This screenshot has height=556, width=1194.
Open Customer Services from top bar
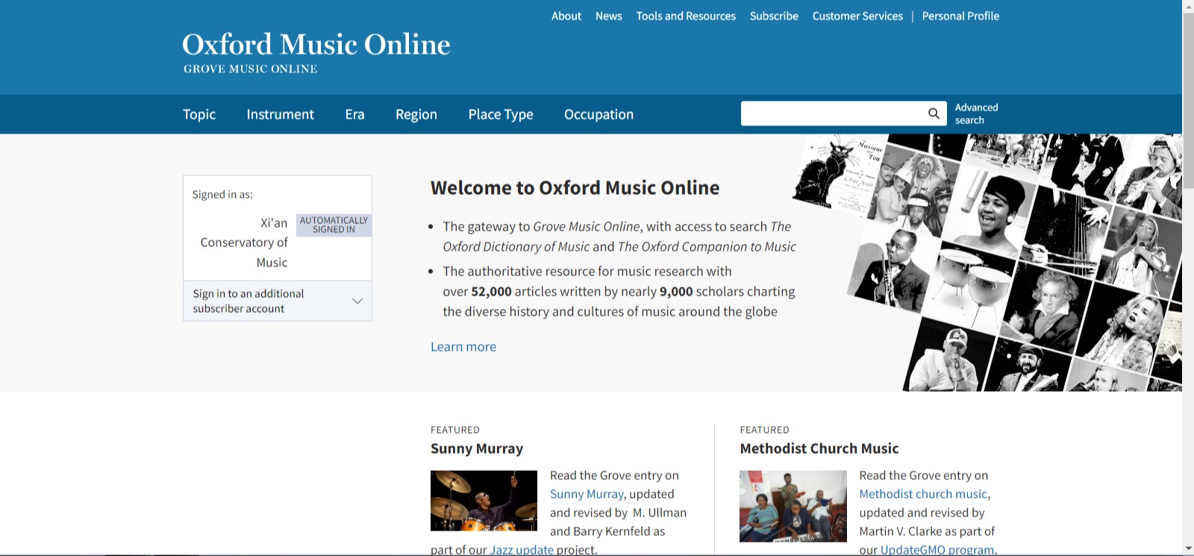pyautogui.click(x=857, y=16)
